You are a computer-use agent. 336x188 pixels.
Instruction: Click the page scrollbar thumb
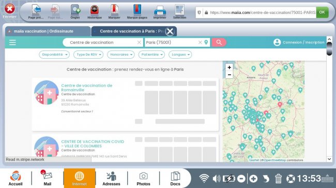(329, 49)
